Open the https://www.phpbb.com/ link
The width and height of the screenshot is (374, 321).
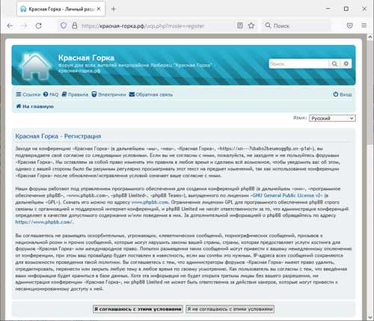click(x=43, y=222)
